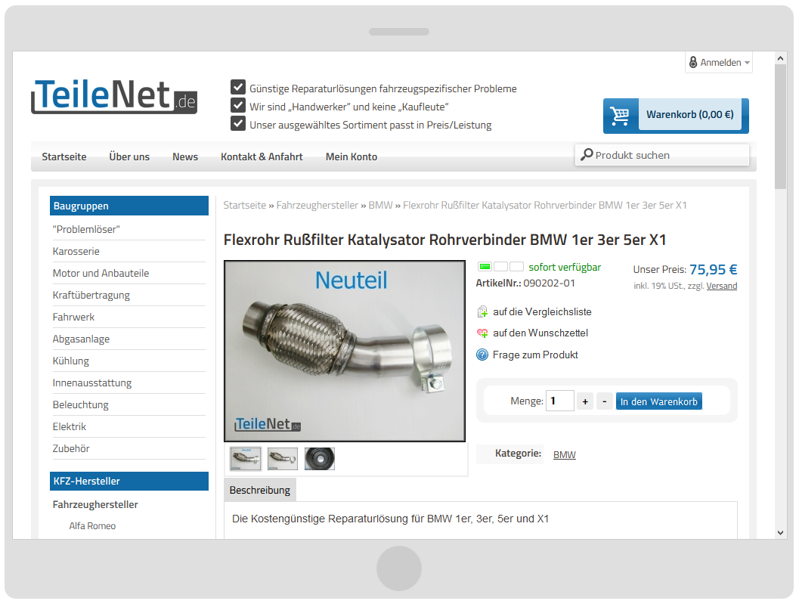Viewport: 799px width, 604px height.
Task: Open the Startseite menu item
Action: pos(64,157)
